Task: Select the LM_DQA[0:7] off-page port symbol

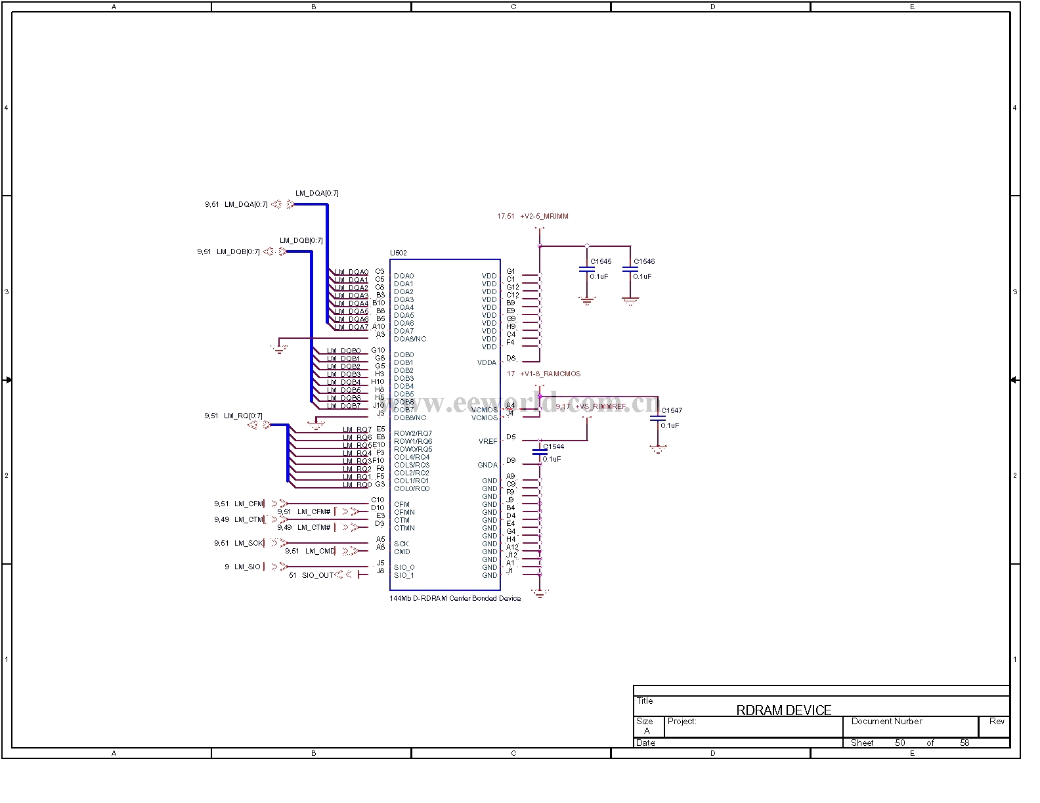Action: pyautogui.click(x=284, y=204)
